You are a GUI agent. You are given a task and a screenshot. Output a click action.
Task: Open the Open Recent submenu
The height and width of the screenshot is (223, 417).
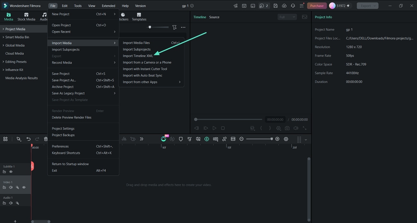[83, 32]
